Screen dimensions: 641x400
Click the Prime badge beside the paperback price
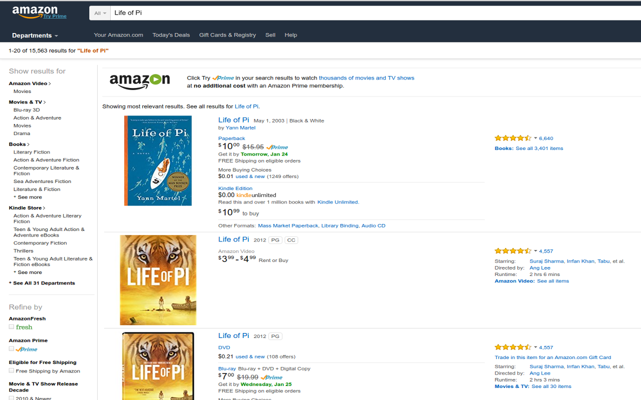[x=277, y=147]
